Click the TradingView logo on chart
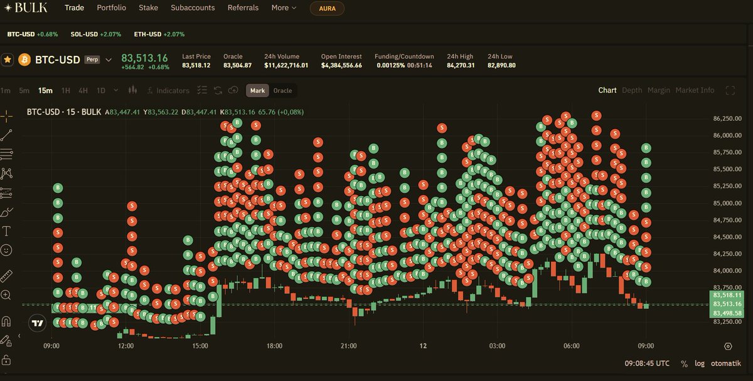 point(38,324)
